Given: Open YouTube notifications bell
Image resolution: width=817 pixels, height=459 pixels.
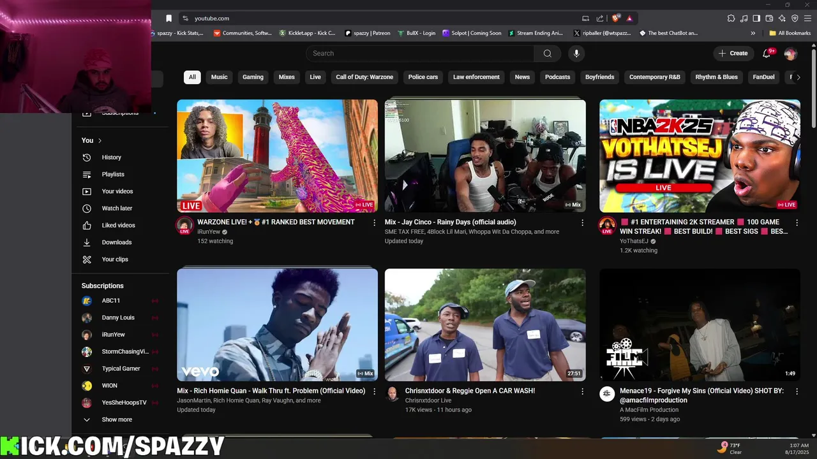Looking at the screenshot, I should [x=767, y=54].
